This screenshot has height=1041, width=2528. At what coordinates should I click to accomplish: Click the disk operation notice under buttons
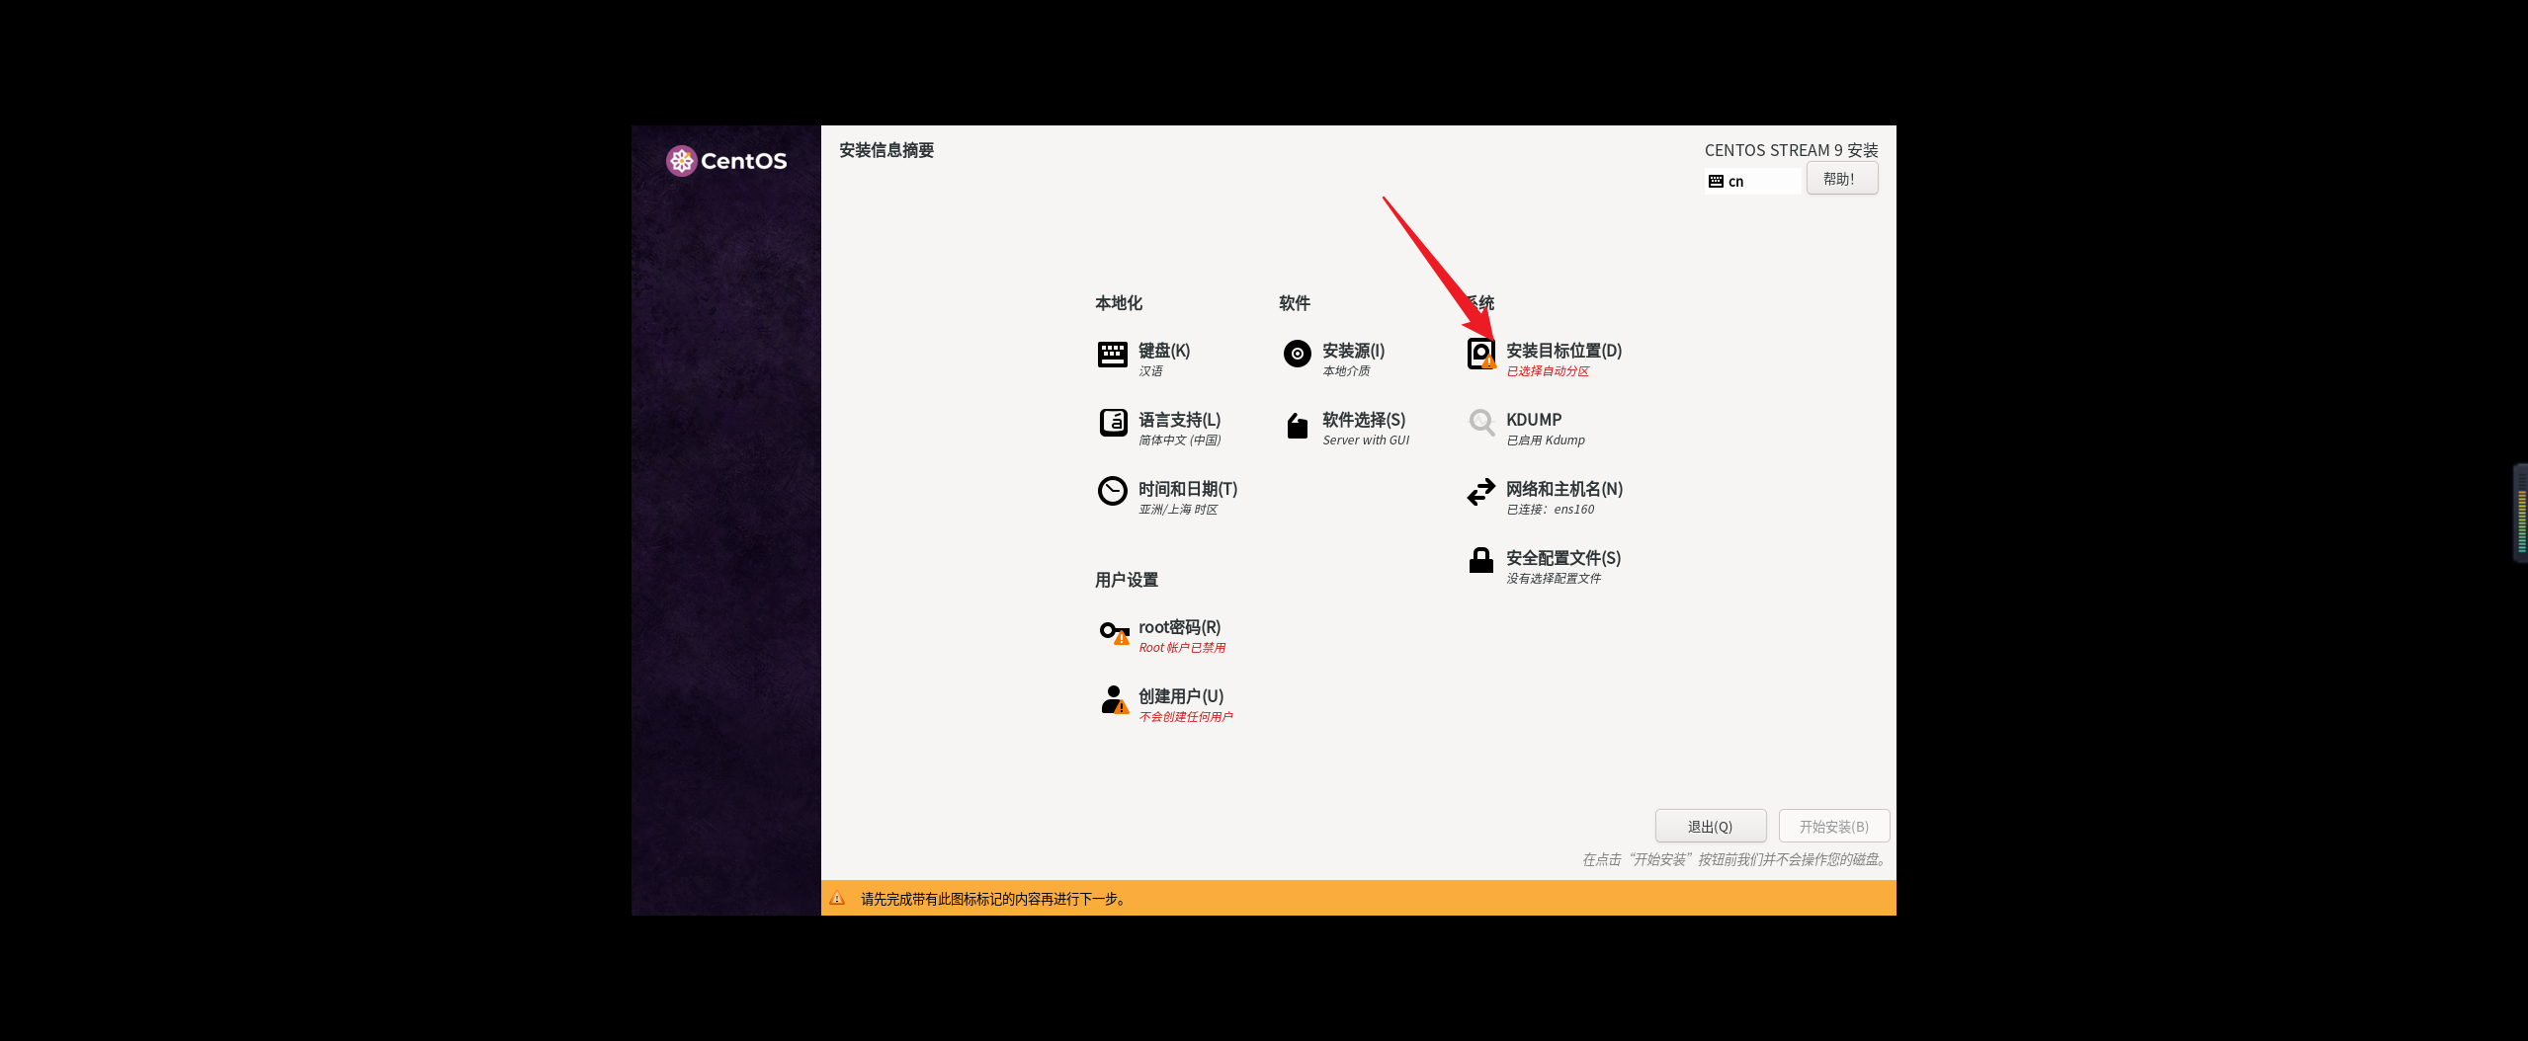click(x=1735, y=860)
